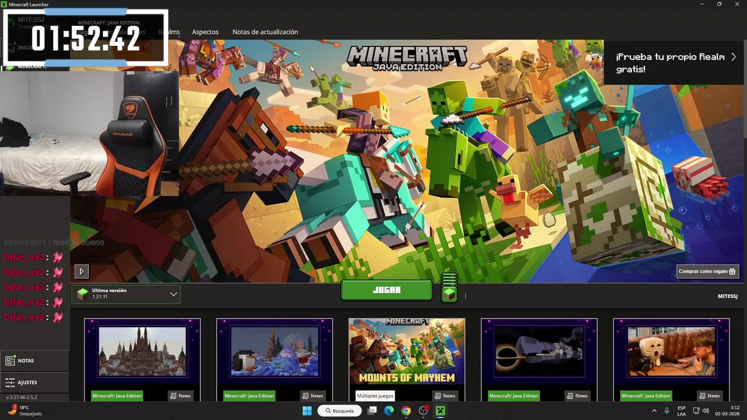Open the NOTAS section in the sidebar
The width and height of the screenshot is (747, 420).
(x=35, y=360)
